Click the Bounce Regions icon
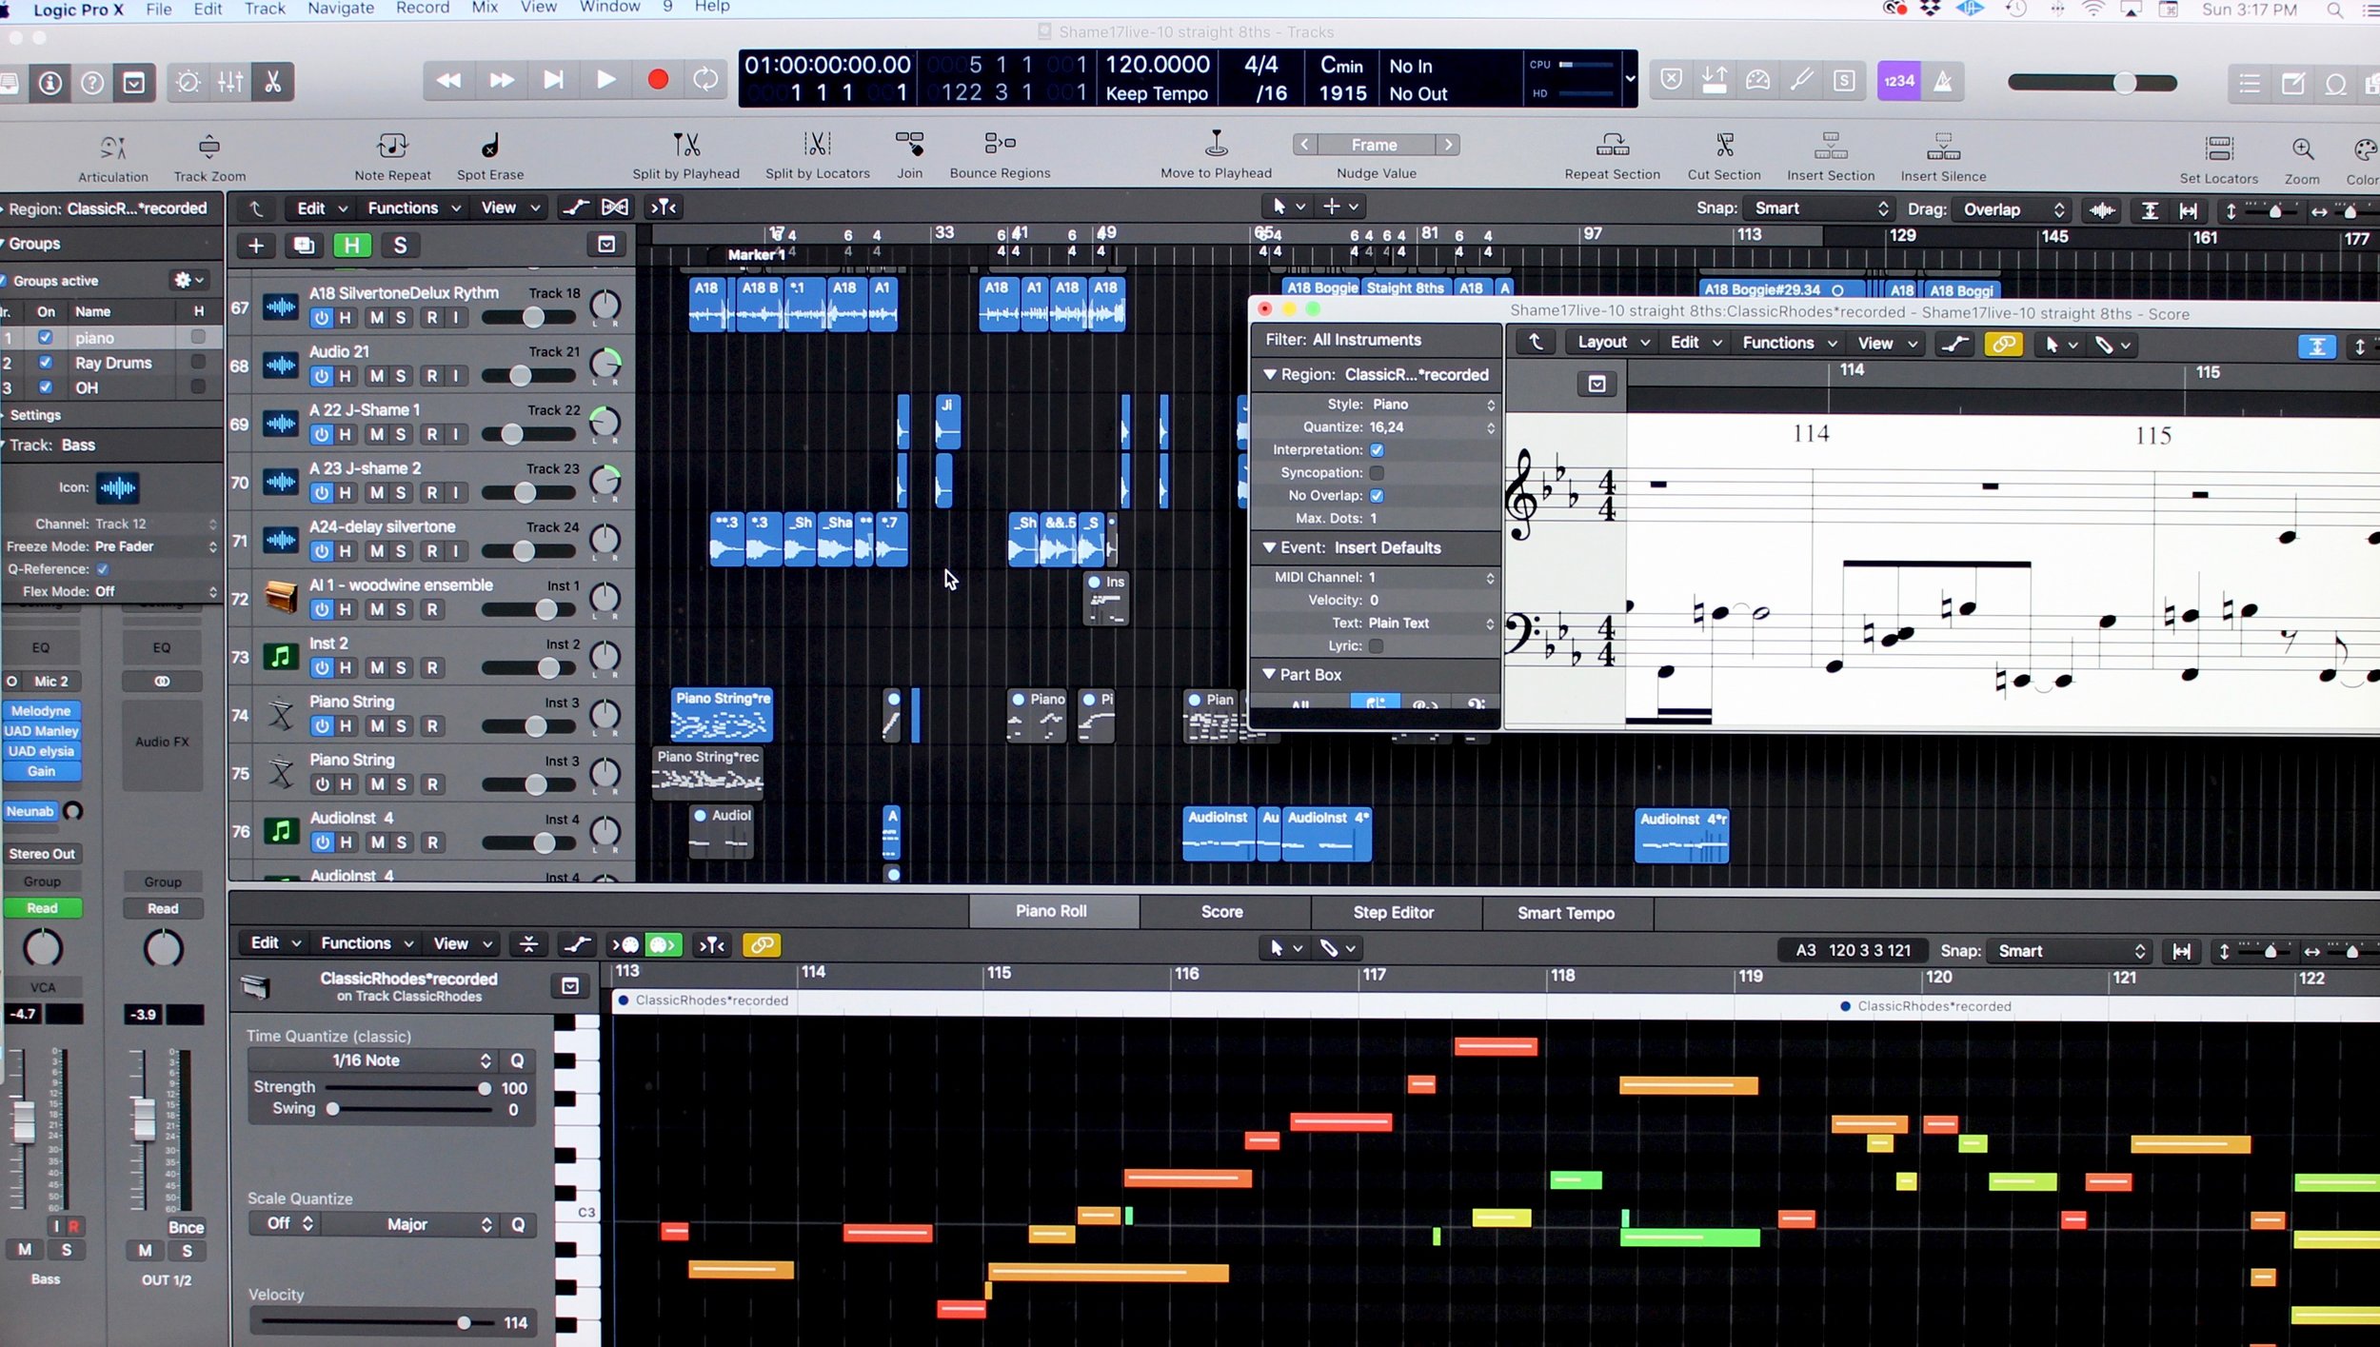The width and height of the screenshot is (2380, 1347). click(1000, 143)
